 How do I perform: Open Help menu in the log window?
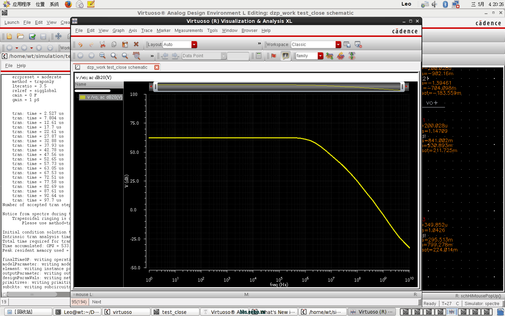21,66
